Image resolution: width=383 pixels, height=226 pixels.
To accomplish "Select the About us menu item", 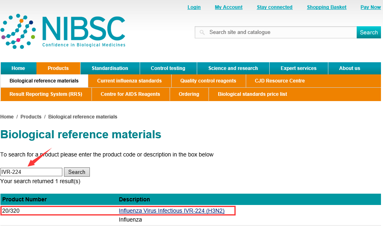I will click(349, 68).
